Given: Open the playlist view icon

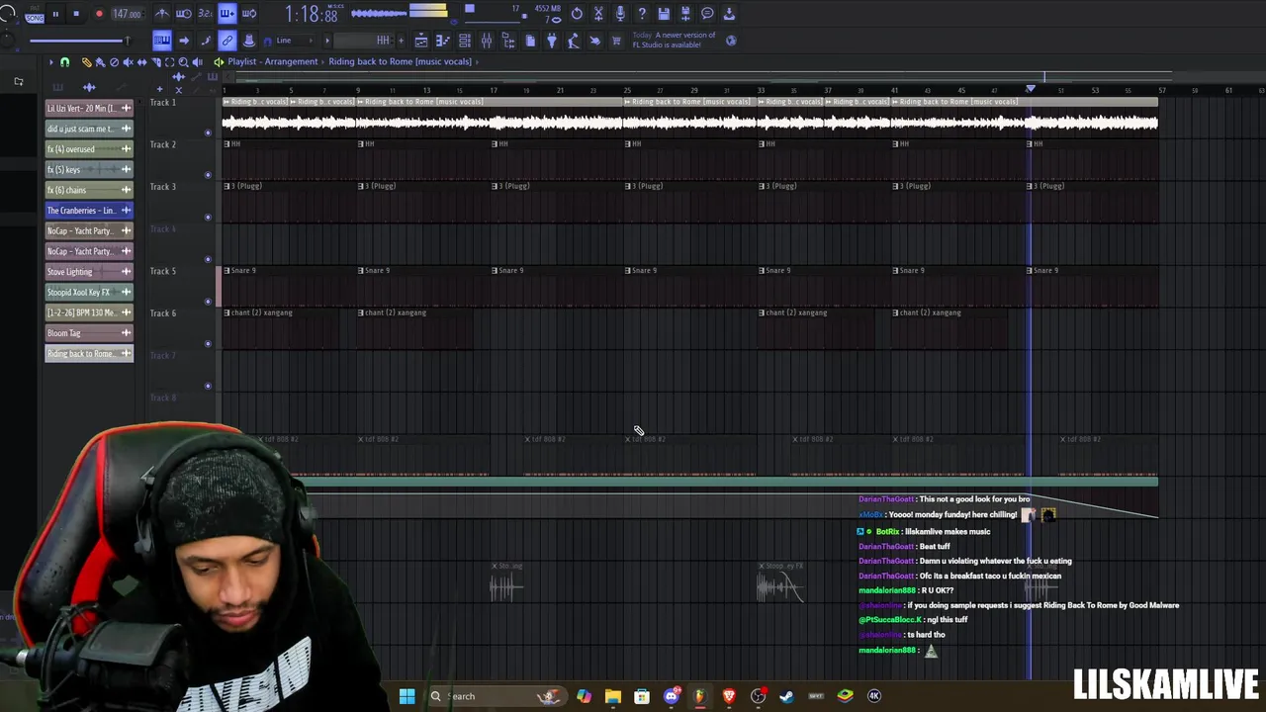Looking at the screenshot, I should (421, 41).
